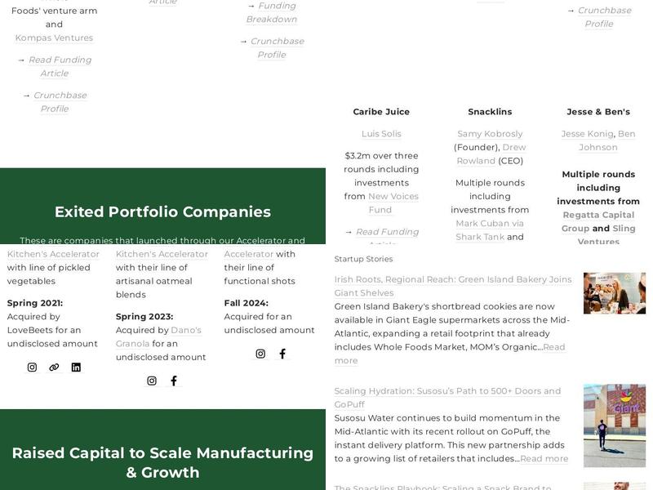653x490 pixels.
Task: Click the website link icon beside LinkedIn
Action: [x=54, y=367]
